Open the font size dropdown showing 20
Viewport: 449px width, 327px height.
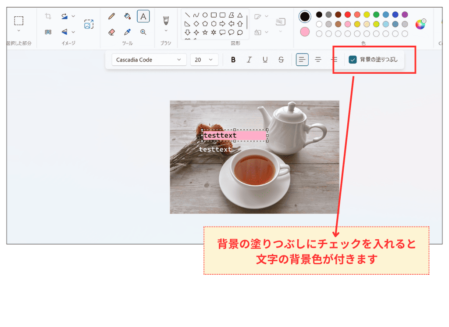click(204, 59)
